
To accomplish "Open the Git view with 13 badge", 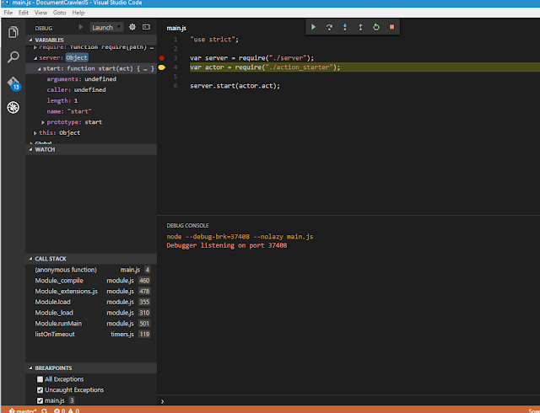I will [x=13, y=83].
